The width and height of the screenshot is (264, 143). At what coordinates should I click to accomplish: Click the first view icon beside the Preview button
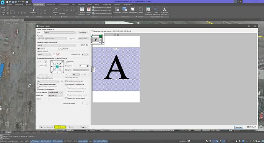point(248,127)
